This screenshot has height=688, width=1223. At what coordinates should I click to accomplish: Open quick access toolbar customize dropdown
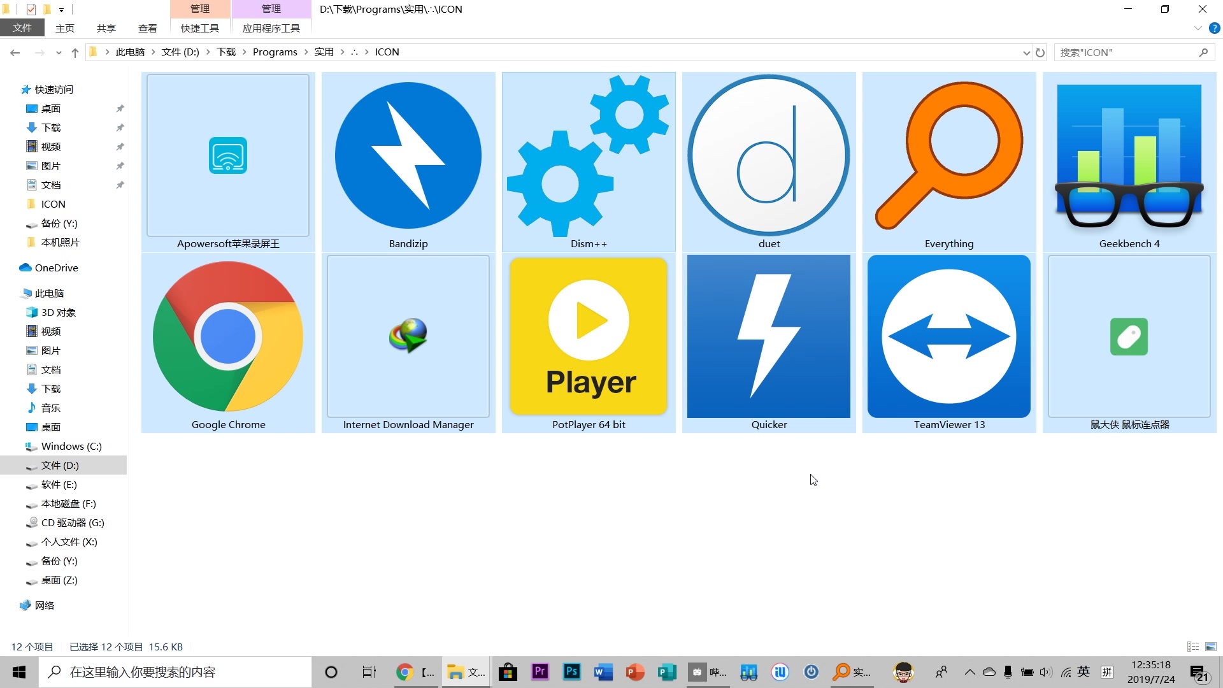click(x=61, y=10)
